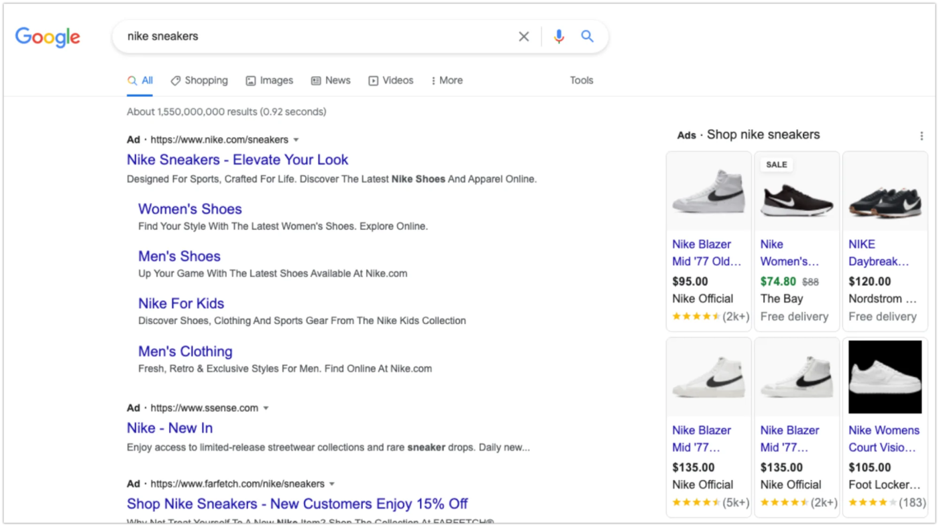
Task: Open the Men's Shoes sitelink
Action: [x=179, y=256]
